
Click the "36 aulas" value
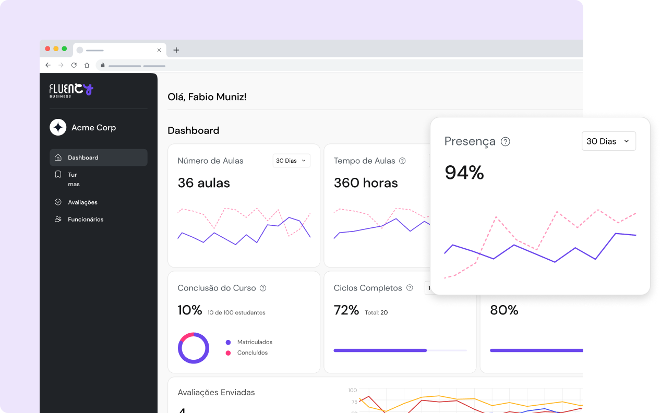[204, 183]
